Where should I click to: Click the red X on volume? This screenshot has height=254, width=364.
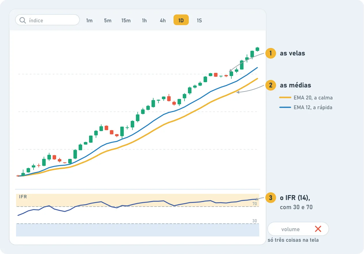pyautogui.click(x=318, y=229)
